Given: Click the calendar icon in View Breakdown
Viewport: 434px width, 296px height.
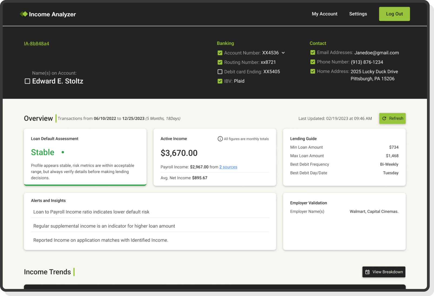Looking at the screenshot, I should click(368, 272).
